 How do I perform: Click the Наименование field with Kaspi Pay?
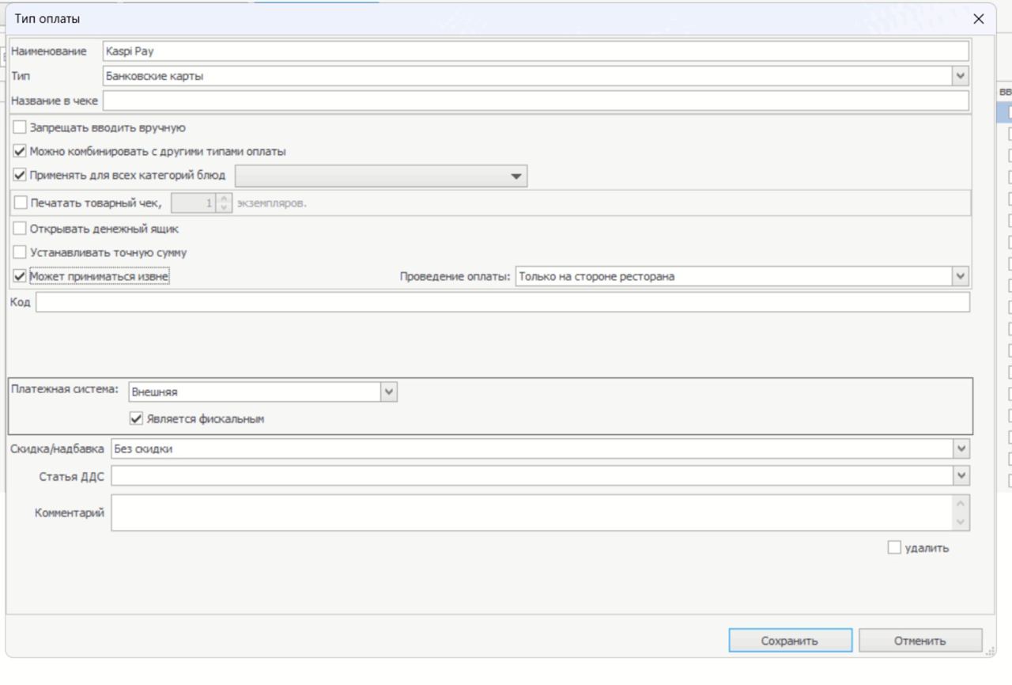(x=534, y=51)
